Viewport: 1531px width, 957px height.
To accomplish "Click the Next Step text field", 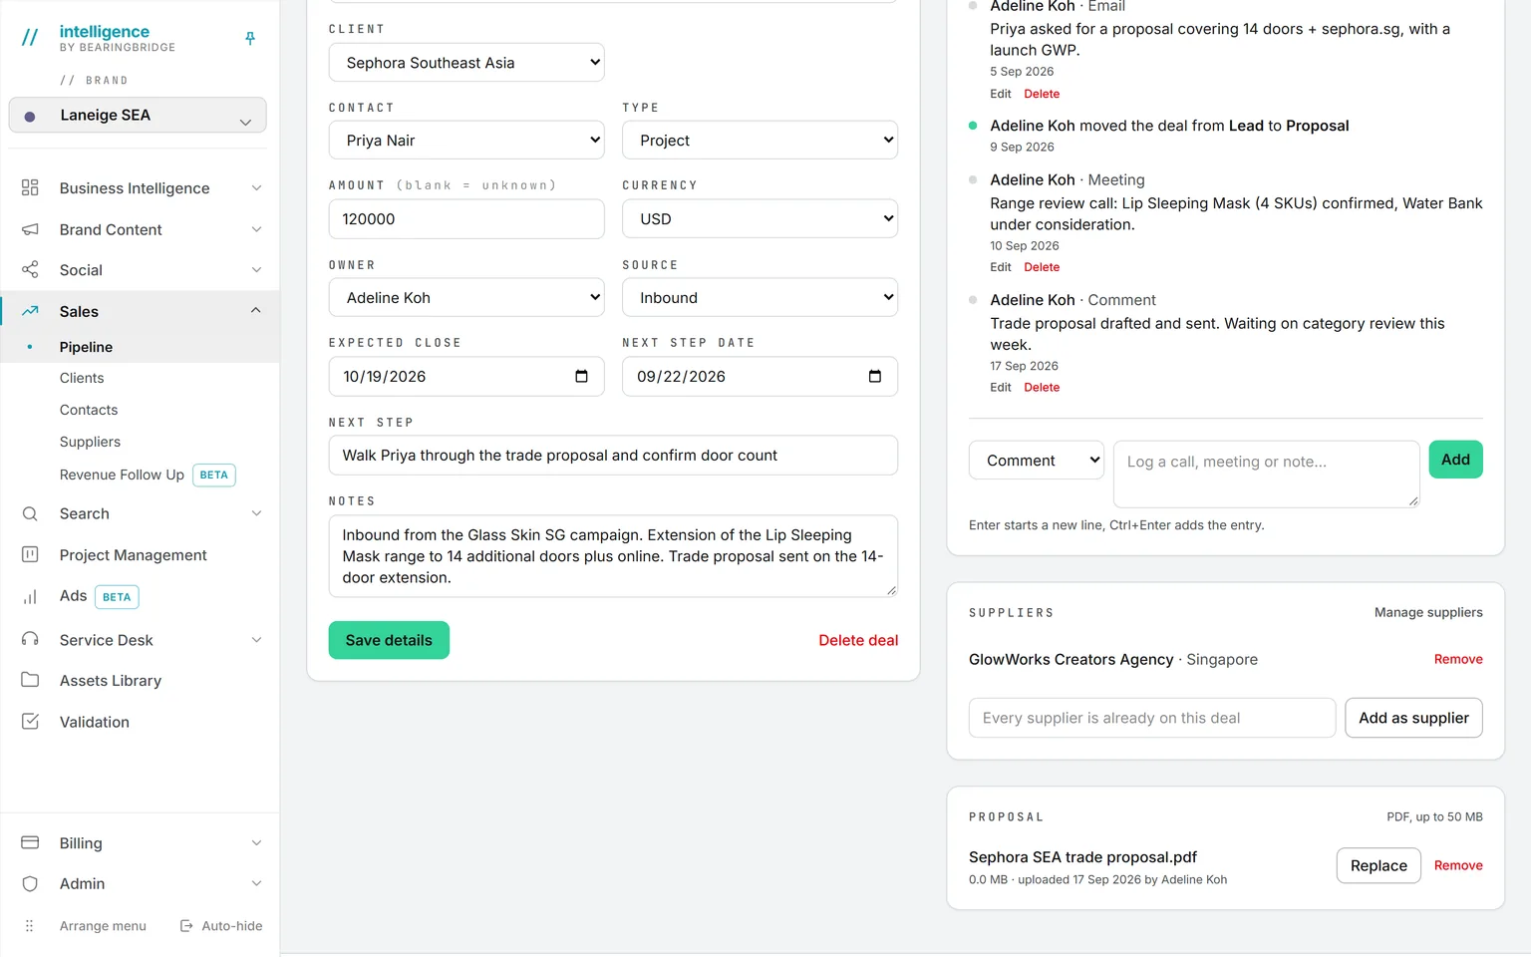I will [613, 455].
